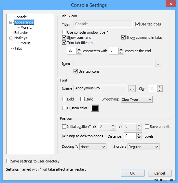Click OK to apply settings
Viewport: 178px width, 183px height.
click(132, 173)
